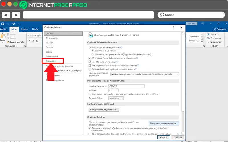This screenshot has height=142, width=228.
Task: Click the Nombre de usuario text field
Action: pyautogui.click(x=127, y=86)
